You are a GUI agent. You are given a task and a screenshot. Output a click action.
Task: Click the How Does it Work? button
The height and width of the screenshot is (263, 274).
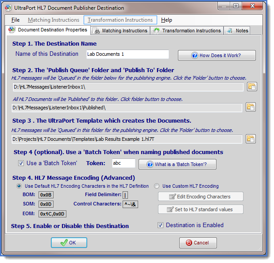(216, 55)
